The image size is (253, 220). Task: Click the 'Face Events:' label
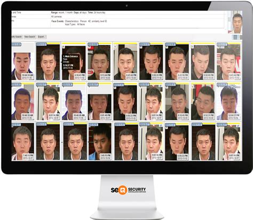point(58,21)
